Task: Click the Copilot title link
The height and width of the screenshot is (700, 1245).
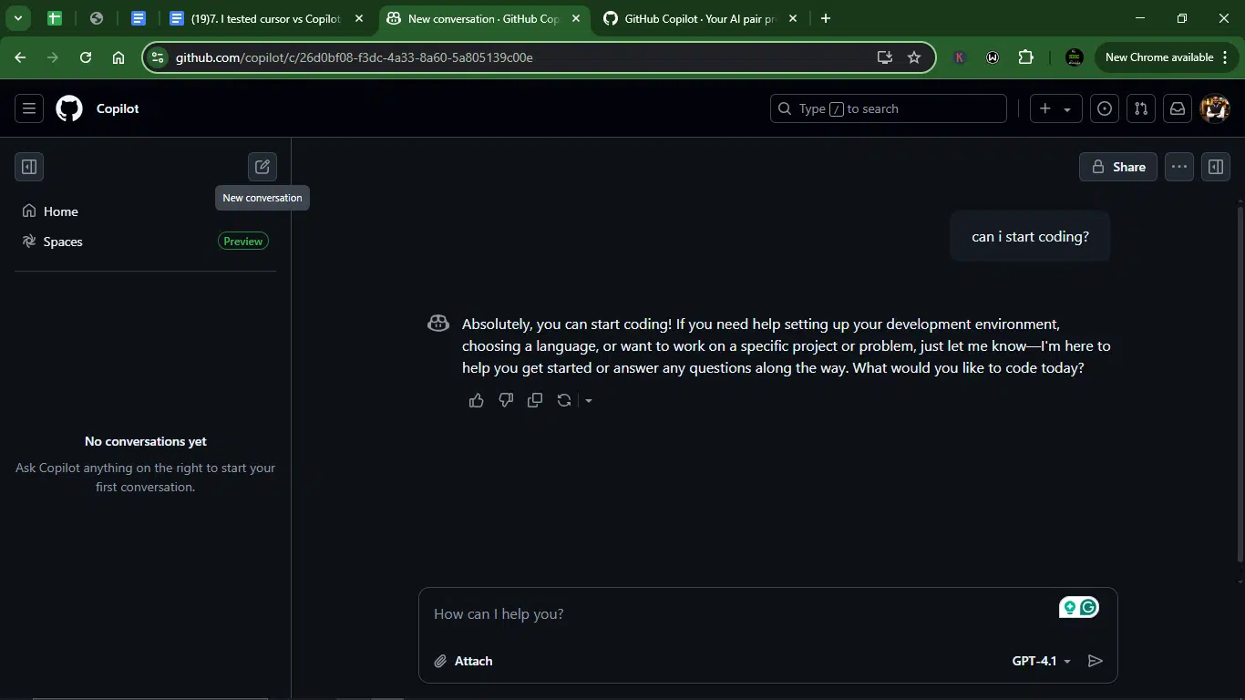Action: [x=118, y=108]
